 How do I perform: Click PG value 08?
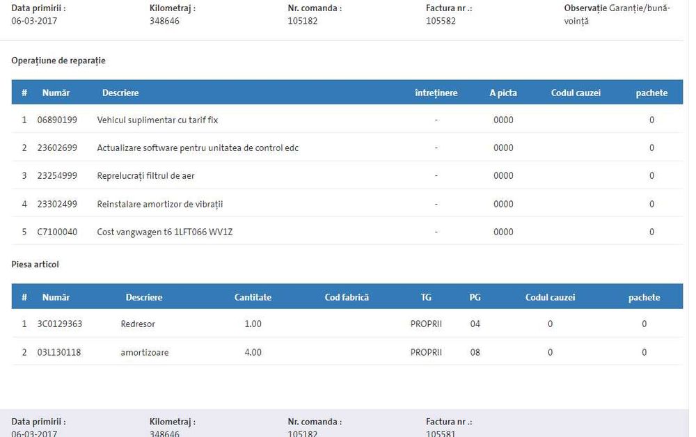pyautogui.click(x=475, y=352)
